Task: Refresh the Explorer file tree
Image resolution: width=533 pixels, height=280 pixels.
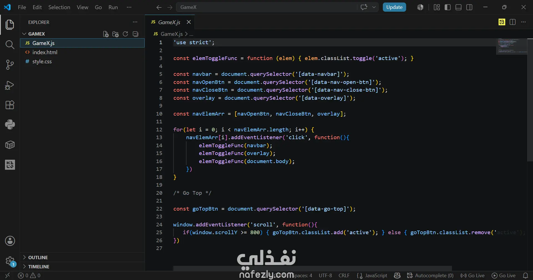Action: tap(125, 34)
